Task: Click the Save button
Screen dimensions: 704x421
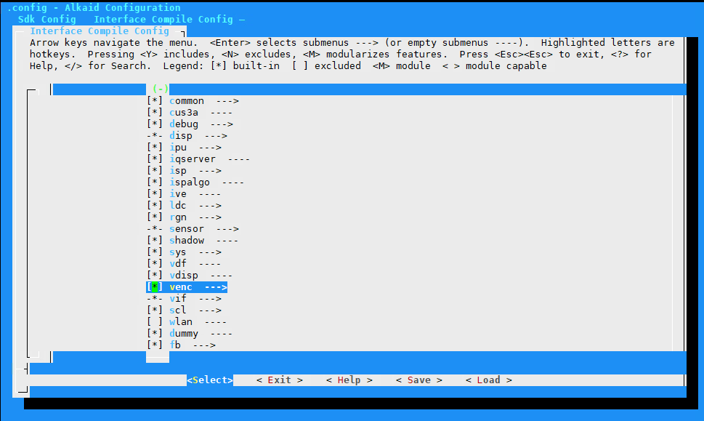Action: point(419,380)
